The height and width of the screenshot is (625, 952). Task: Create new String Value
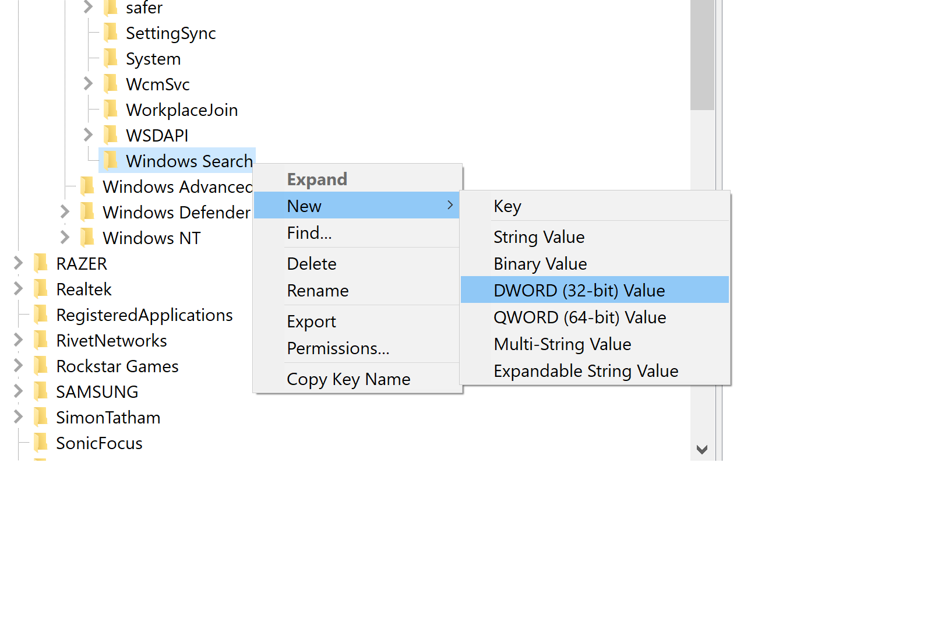(539, 237)
